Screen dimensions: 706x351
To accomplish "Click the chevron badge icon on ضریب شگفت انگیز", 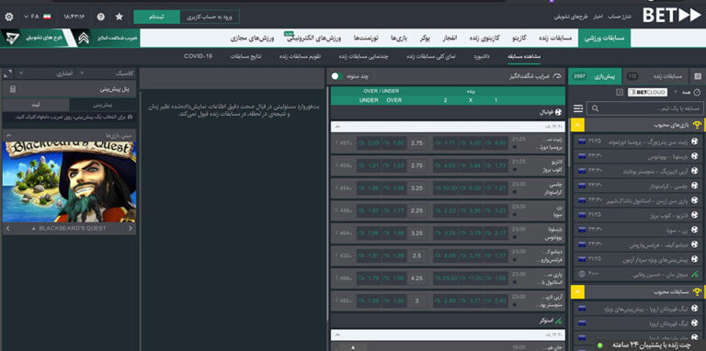I will [x=84, y=39].
